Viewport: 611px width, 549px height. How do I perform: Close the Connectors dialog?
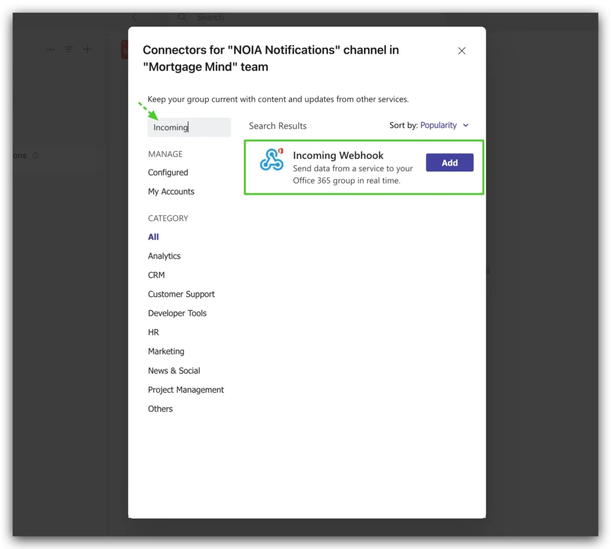click(x=461, y=51)
